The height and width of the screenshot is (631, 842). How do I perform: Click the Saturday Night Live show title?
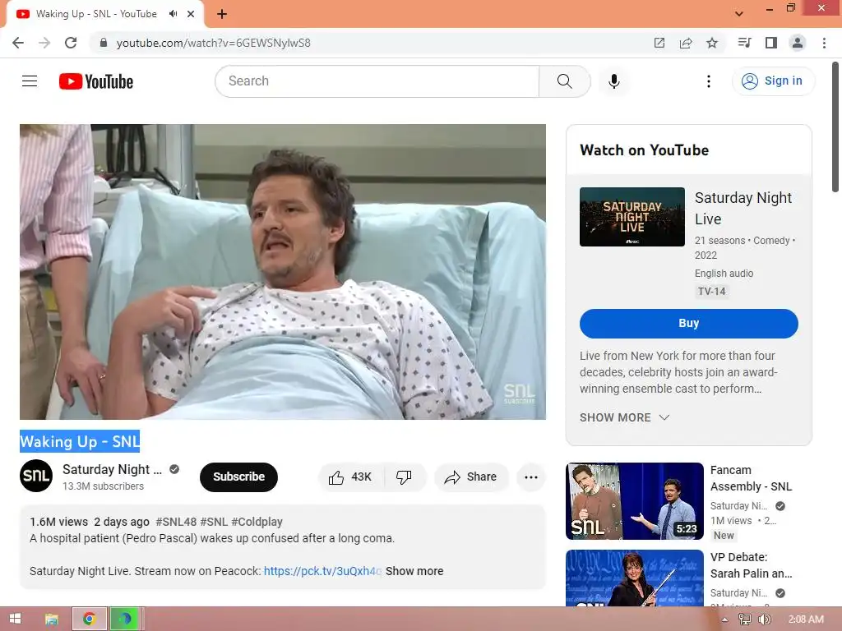click(743, 208)
